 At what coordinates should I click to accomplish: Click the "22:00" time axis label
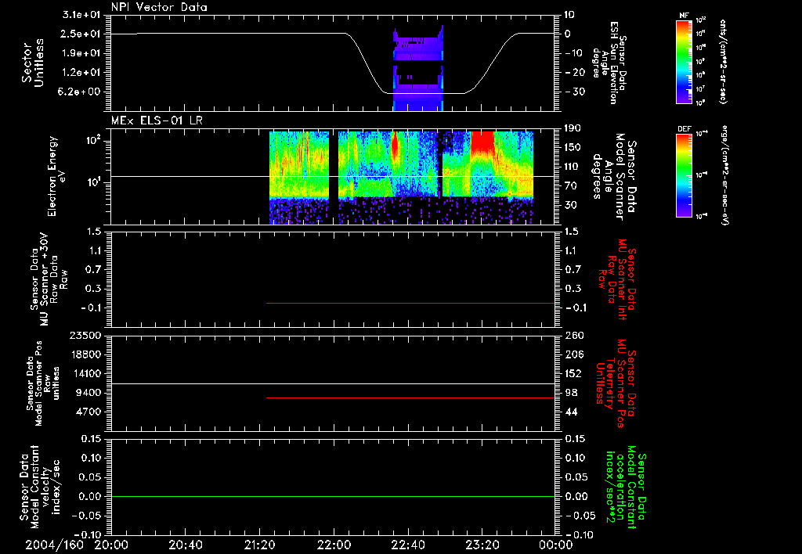(x=334, y=545)
